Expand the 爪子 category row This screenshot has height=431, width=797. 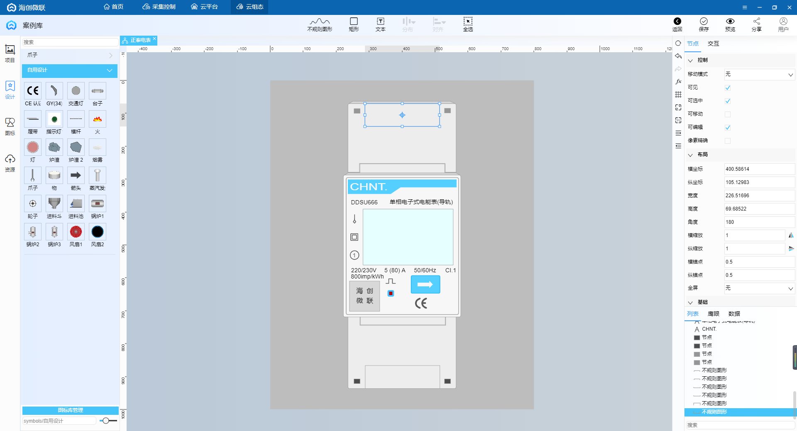click(70, 55)
